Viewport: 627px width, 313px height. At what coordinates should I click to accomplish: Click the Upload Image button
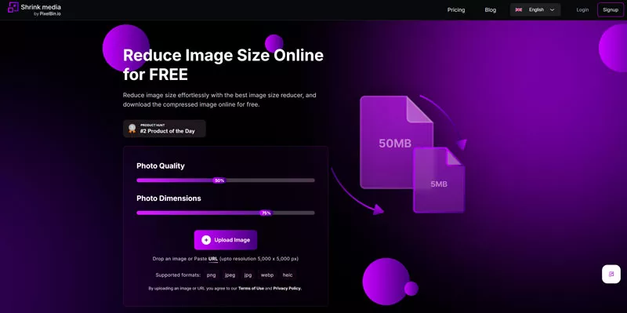(226, 240)
